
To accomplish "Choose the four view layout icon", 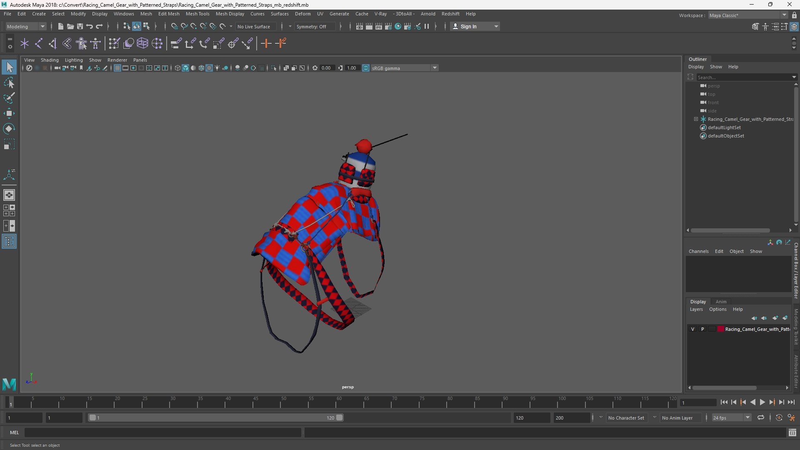I will (x=9, y=210).
